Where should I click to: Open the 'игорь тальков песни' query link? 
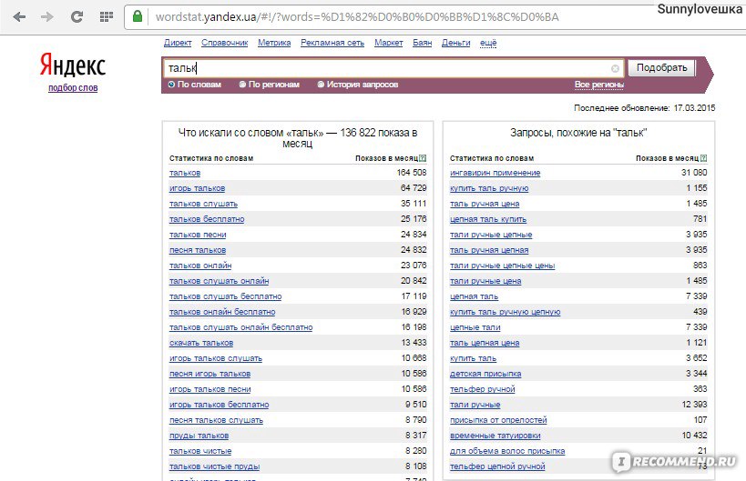pos(209,389)
